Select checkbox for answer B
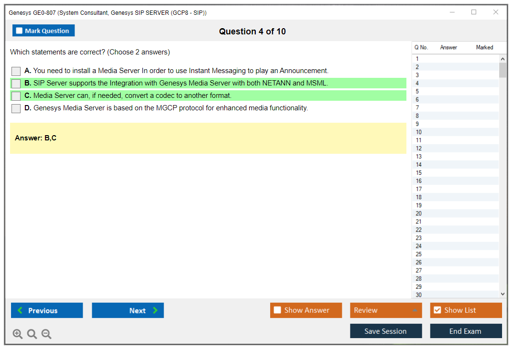The width and height of the screenshot is (514, 351). click(x=16, y=84)
